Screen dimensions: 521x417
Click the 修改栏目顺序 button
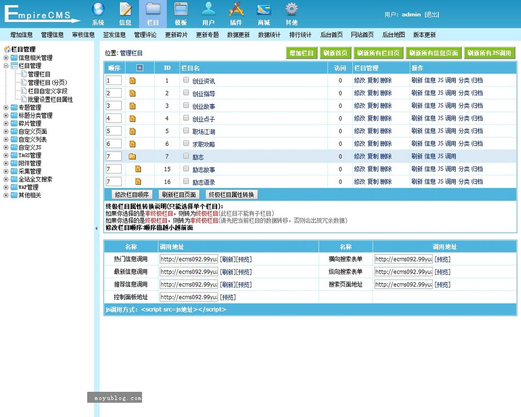(x=132, y=195)
